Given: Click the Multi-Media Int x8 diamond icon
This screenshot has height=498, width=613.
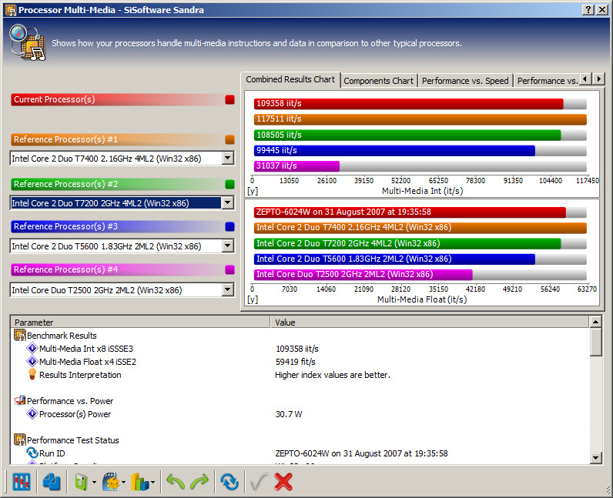Looking at the screenshot, I should tap(32, 348).
